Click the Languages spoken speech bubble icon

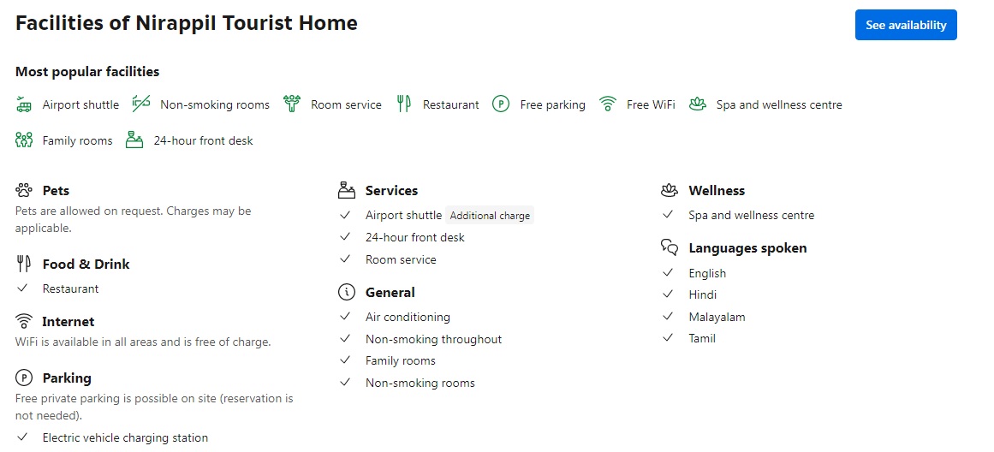670,248
